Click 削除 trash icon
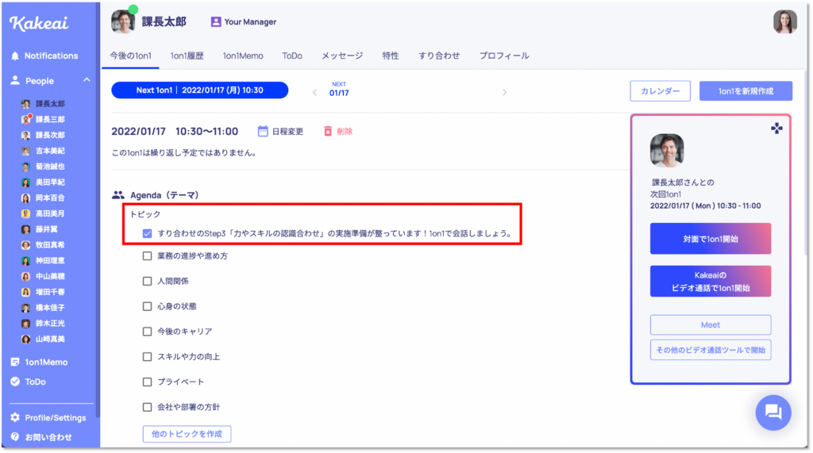The height and width of the screenshot is (453, 813). 328,131
